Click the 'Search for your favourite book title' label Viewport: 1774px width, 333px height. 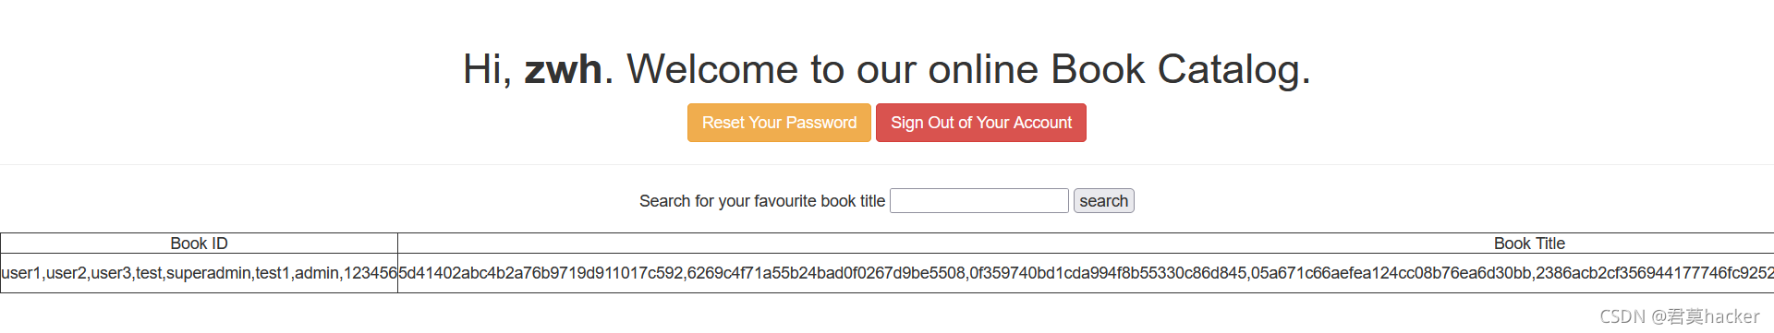pos(762,201)
